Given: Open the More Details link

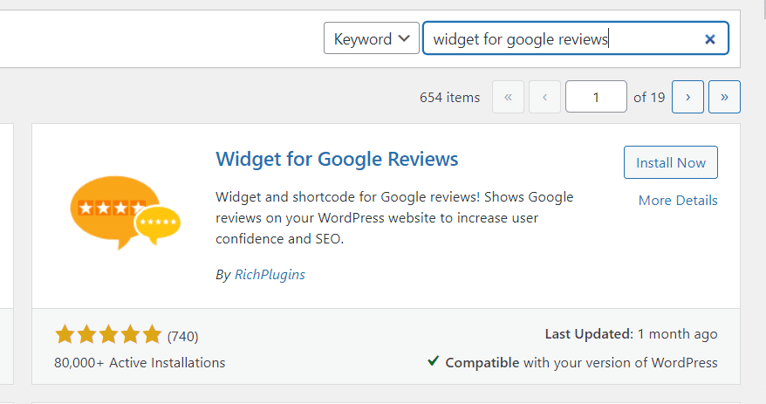Looking at the screenshot, I should coord(678,201).
